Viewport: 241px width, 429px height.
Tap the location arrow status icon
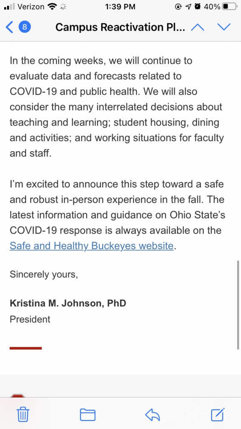point(188,7)
